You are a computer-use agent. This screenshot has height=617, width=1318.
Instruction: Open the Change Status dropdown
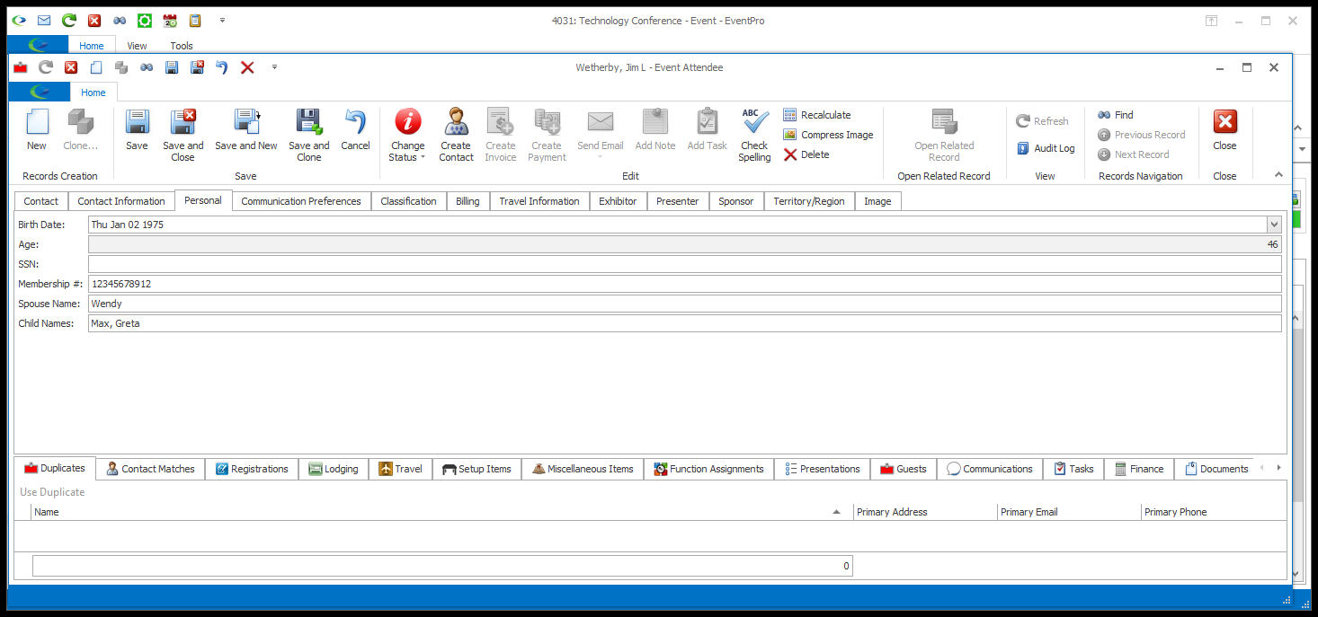(407, 135)
